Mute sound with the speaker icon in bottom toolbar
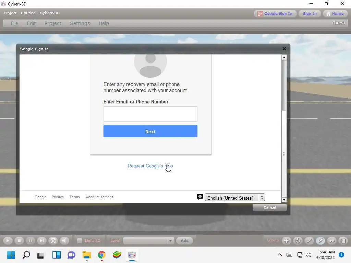 (x=64, y=241)
